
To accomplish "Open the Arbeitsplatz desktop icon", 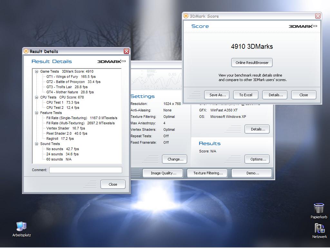I will click(x=21, y=227).
